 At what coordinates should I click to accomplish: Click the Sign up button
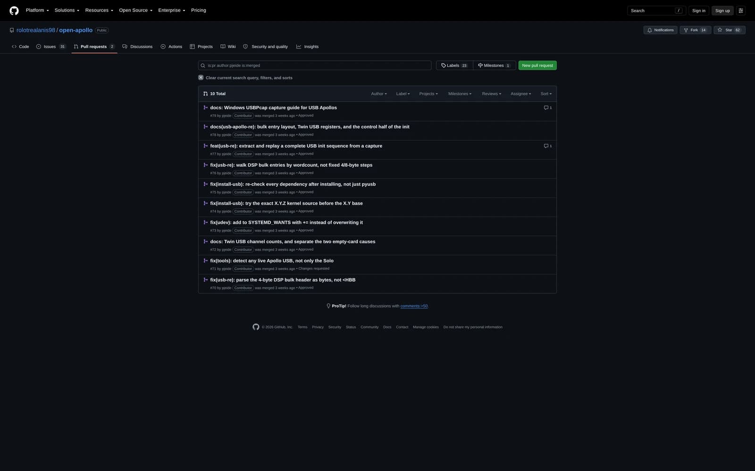tap(722, 10)
